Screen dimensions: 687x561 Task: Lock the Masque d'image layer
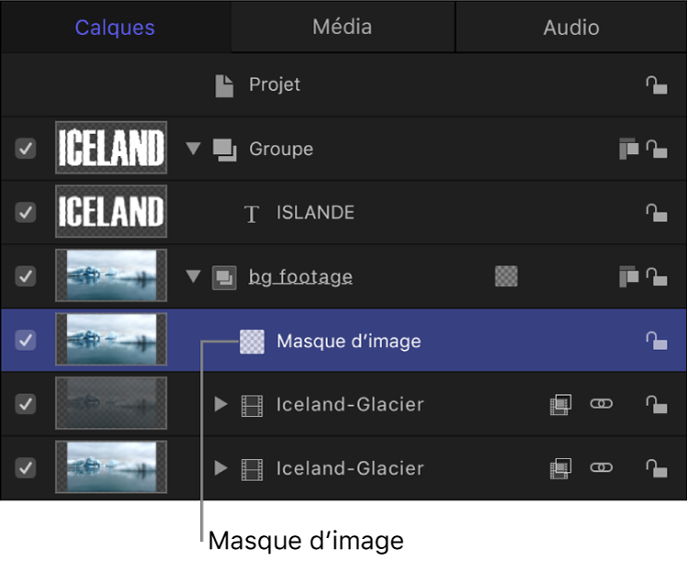(656, 342)
